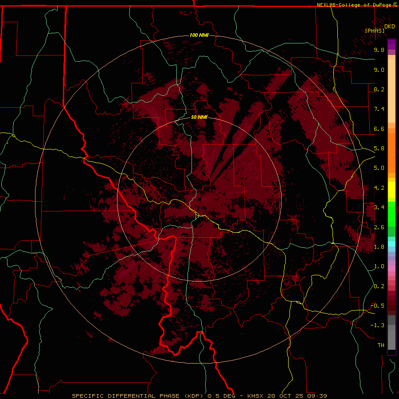The height and width of the screenshot is (399, 399).
Task: Click the 5.8 legend value
Action: (379, 149)
